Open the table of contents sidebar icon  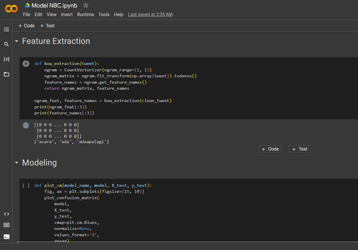click(6, 29)
